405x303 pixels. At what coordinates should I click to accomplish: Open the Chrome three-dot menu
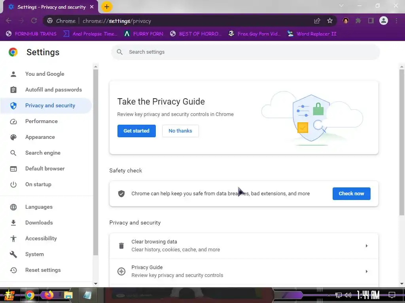pos(396,21)
